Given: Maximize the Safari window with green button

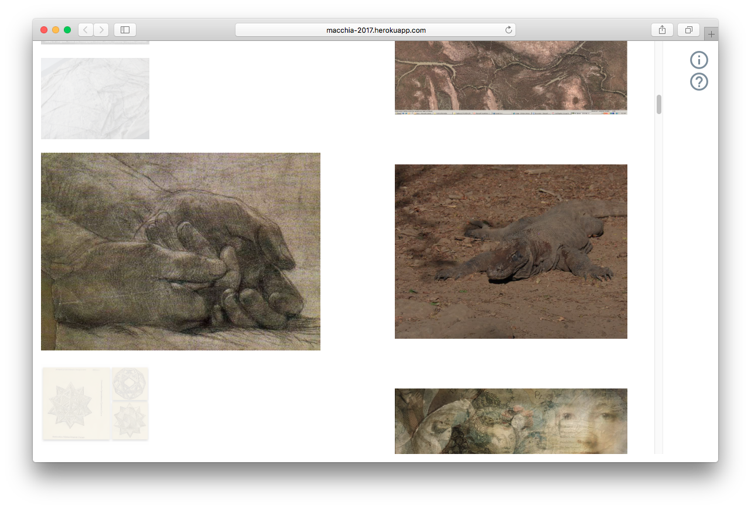Looking at the screenshot, I should click(67, 30).
